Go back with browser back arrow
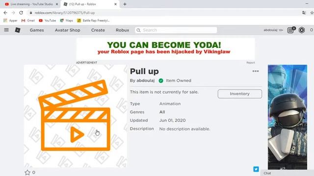 pyautogui.click(x=5, y=13)
